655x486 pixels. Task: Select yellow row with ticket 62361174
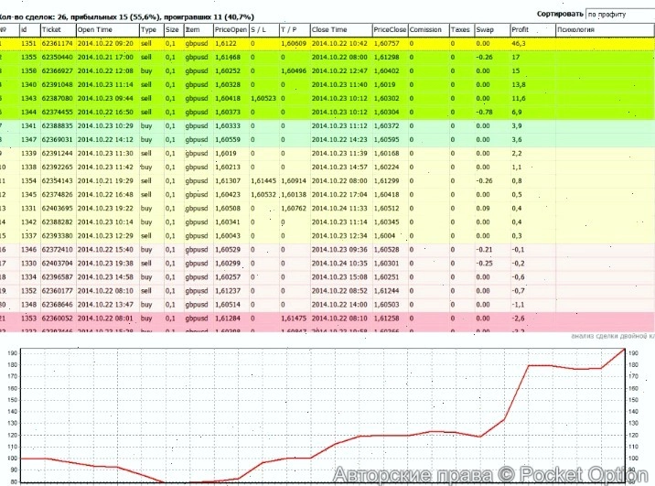click(58, 43)
